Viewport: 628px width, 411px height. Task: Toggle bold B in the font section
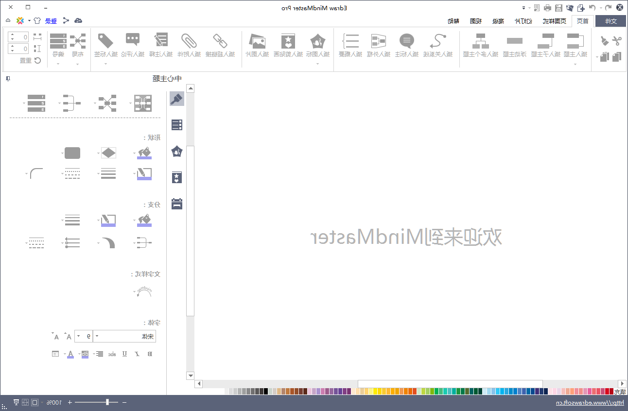(150, 354)
